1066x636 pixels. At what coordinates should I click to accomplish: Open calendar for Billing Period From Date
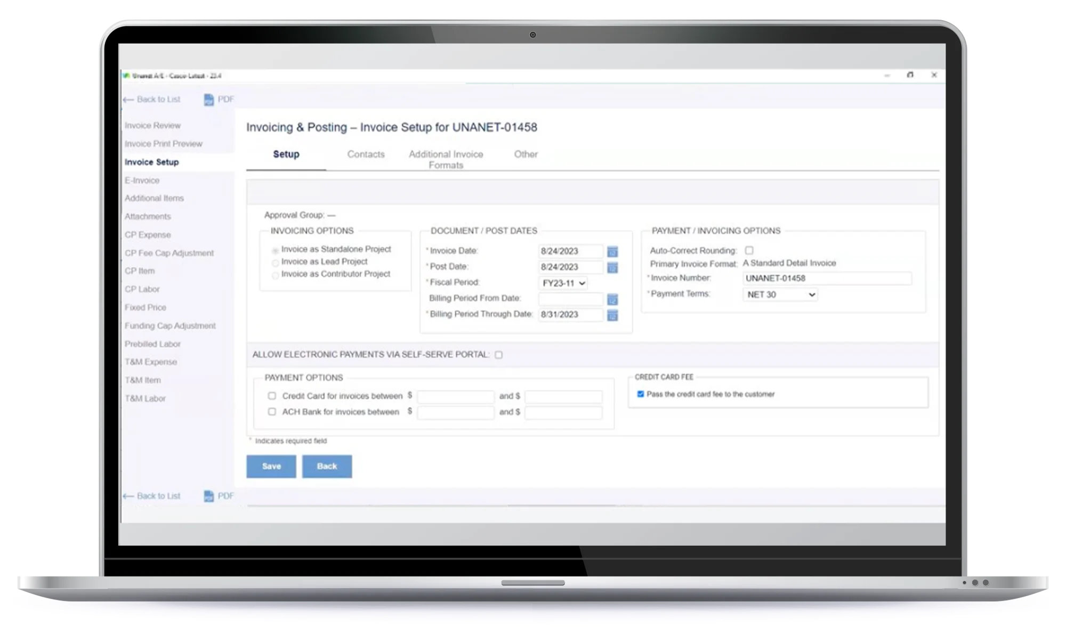[612, 299]
